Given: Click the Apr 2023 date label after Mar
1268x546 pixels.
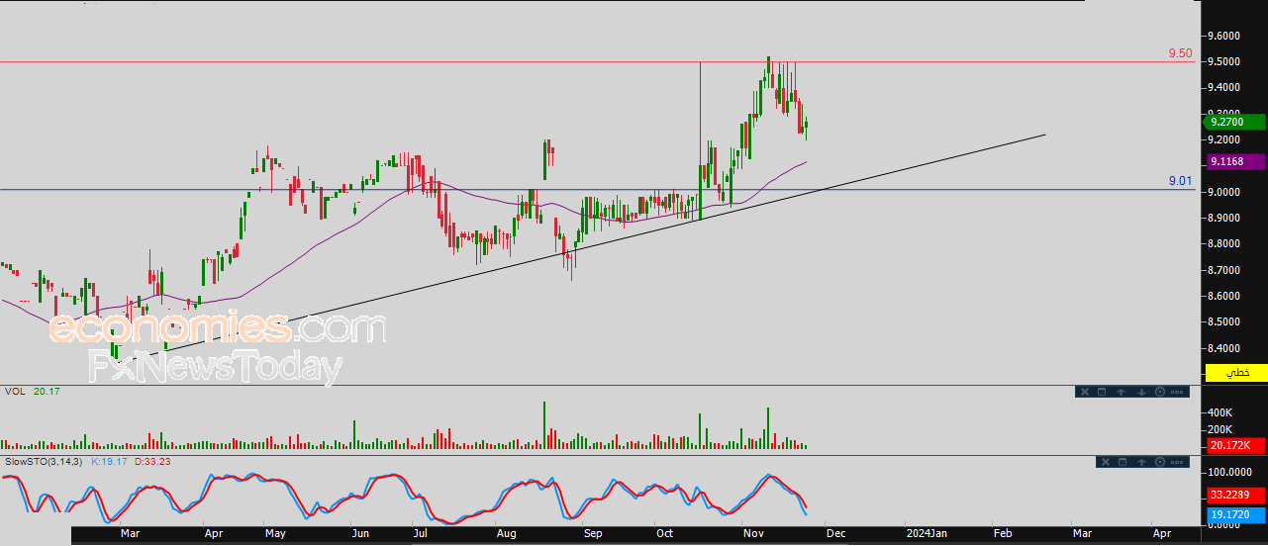Looking at the screenshot, I should (213, 533).
